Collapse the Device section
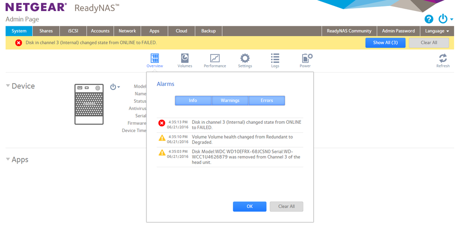Viewport: 462px width, 230px height. tap(8, 86)
